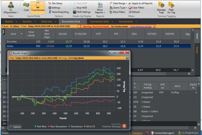Switch to Cash game mode
Screen dimensions: 202x135
(x=26, y=7)
